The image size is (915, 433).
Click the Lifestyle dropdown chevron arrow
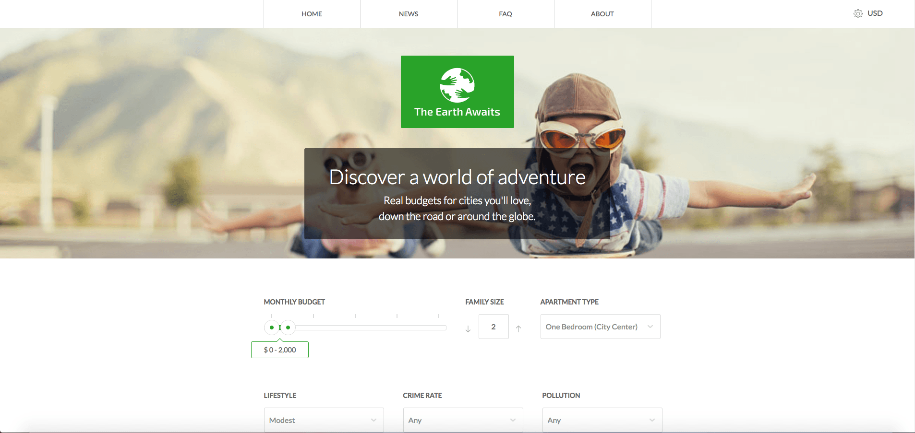[373, 420]
